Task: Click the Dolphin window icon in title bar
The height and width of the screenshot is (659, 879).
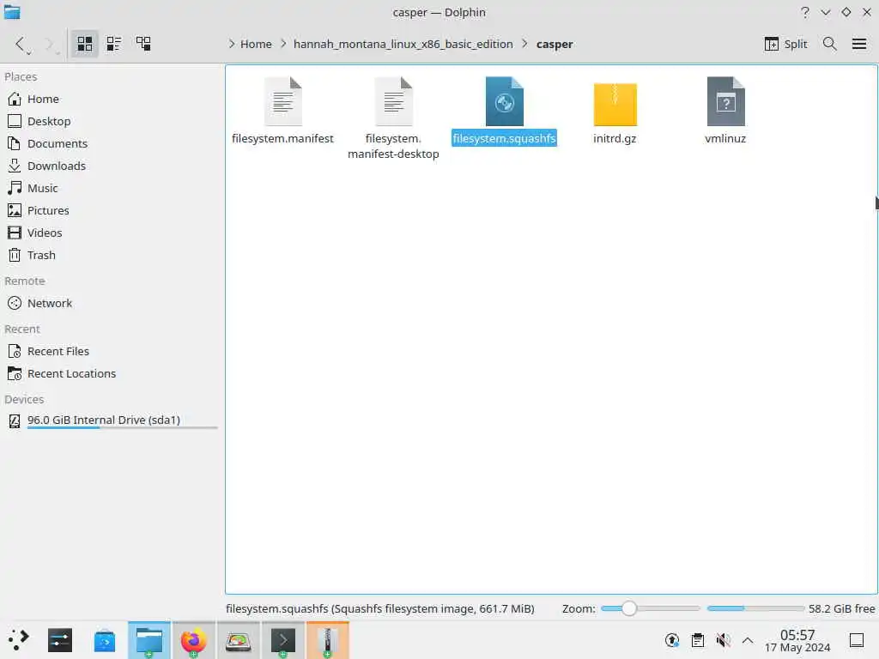Action: pyautogui.click(x=12, y=12)
